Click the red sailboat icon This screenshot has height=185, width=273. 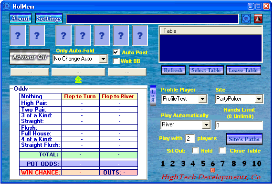(x=258, y=19)
